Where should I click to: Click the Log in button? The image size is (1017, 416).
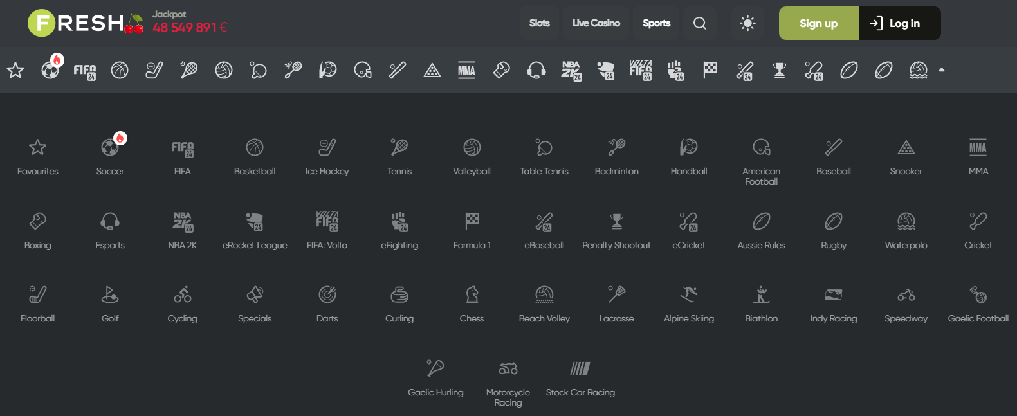899,23
